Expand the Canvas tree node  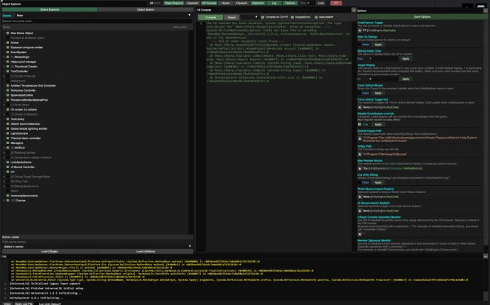[4, 201]
